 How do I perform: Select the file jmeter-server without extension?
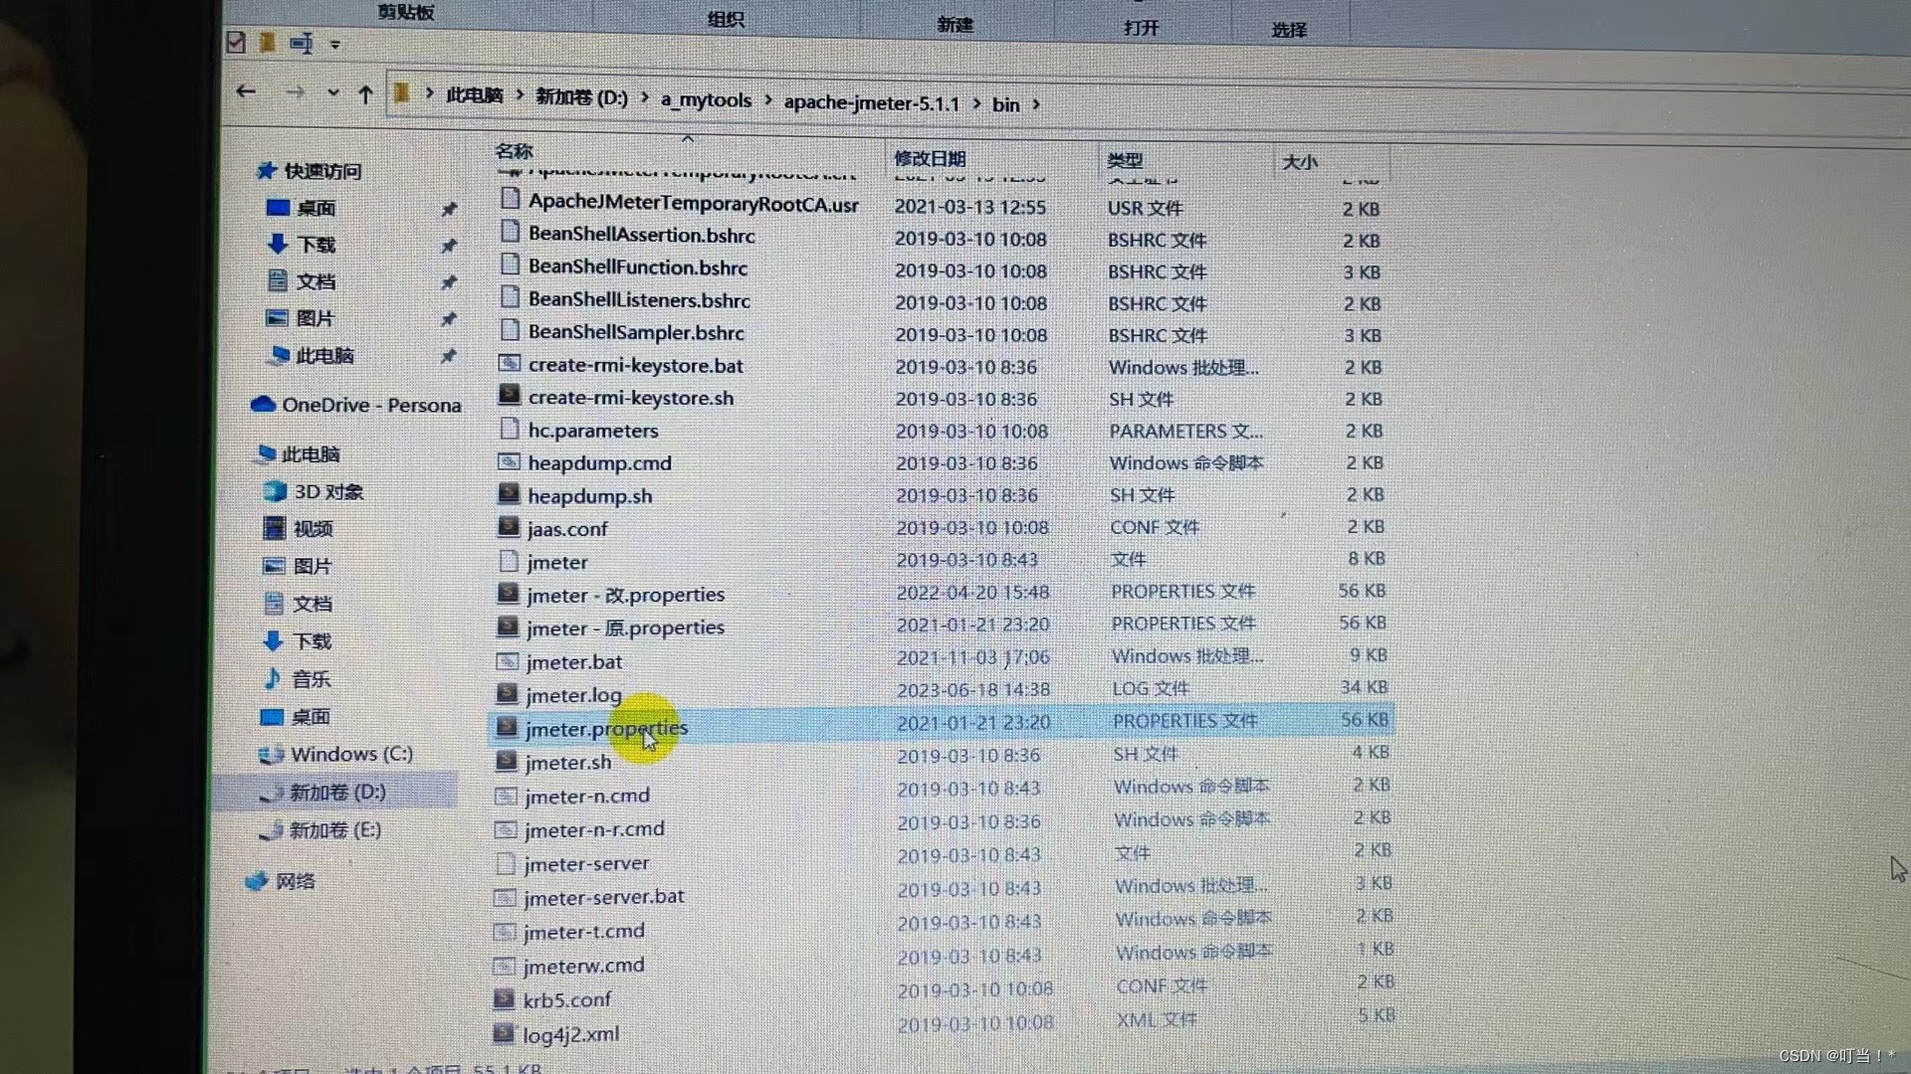[586, 864]
